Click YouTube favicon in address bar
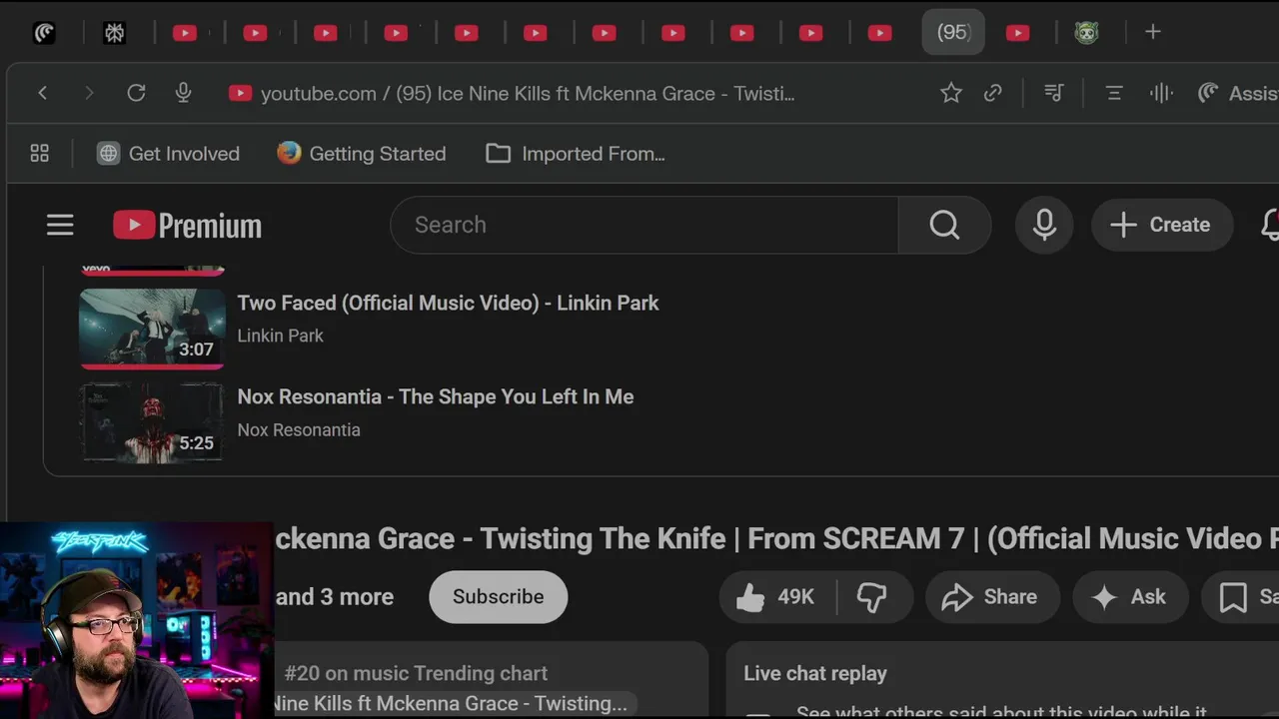This screenshot has width=1279, height=719. 240,93
